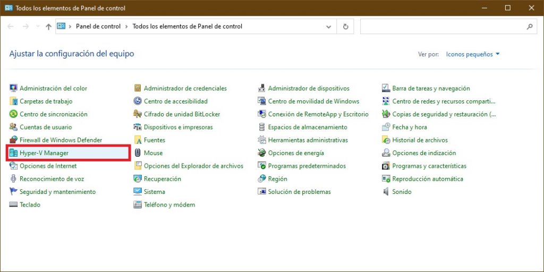Viewport: 544px width, 272px height.
Task: Open the Fecha y hora icon
Action: pyautogui.click(x=386, y=127)
